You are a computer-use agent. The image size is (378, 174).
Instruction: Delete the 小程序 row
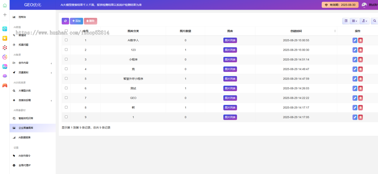pos(360,59)
